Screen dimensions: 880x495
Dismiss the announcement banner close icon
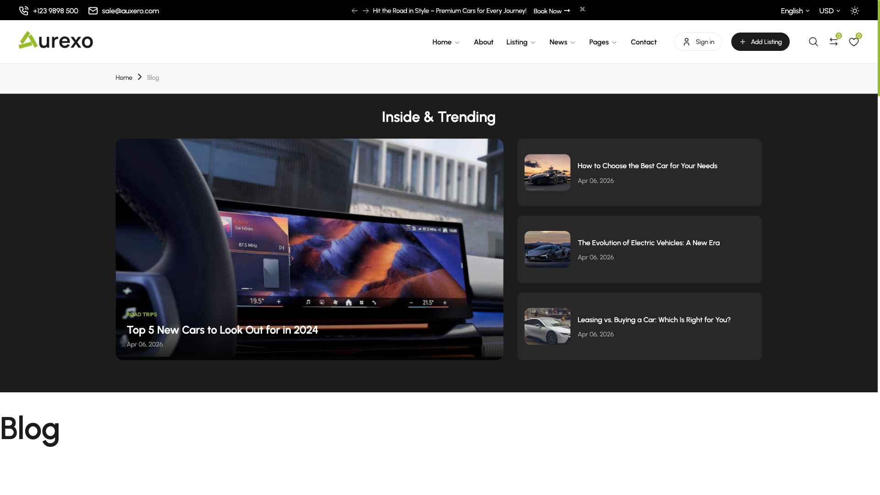582,9
